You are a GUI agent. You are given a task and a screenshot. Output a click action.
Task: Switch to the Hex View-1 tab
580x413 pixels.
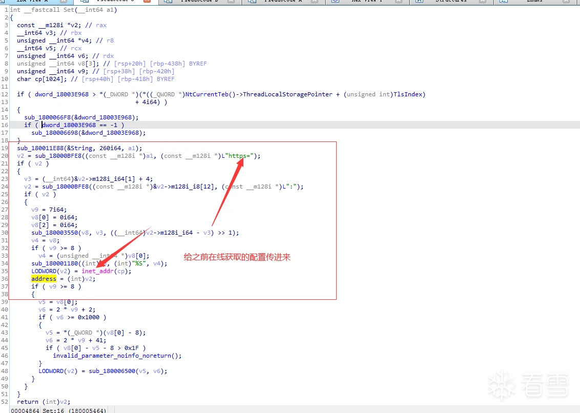(367, 1)
